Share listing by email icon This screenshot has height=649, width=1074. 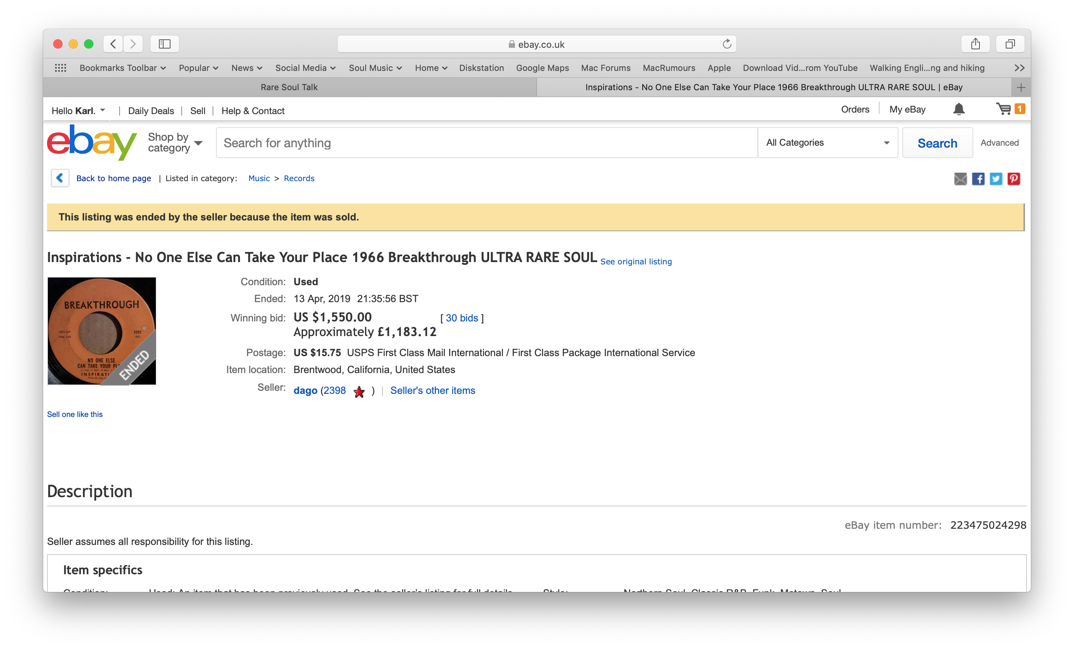pyautogui.click(x=960, y=179)
